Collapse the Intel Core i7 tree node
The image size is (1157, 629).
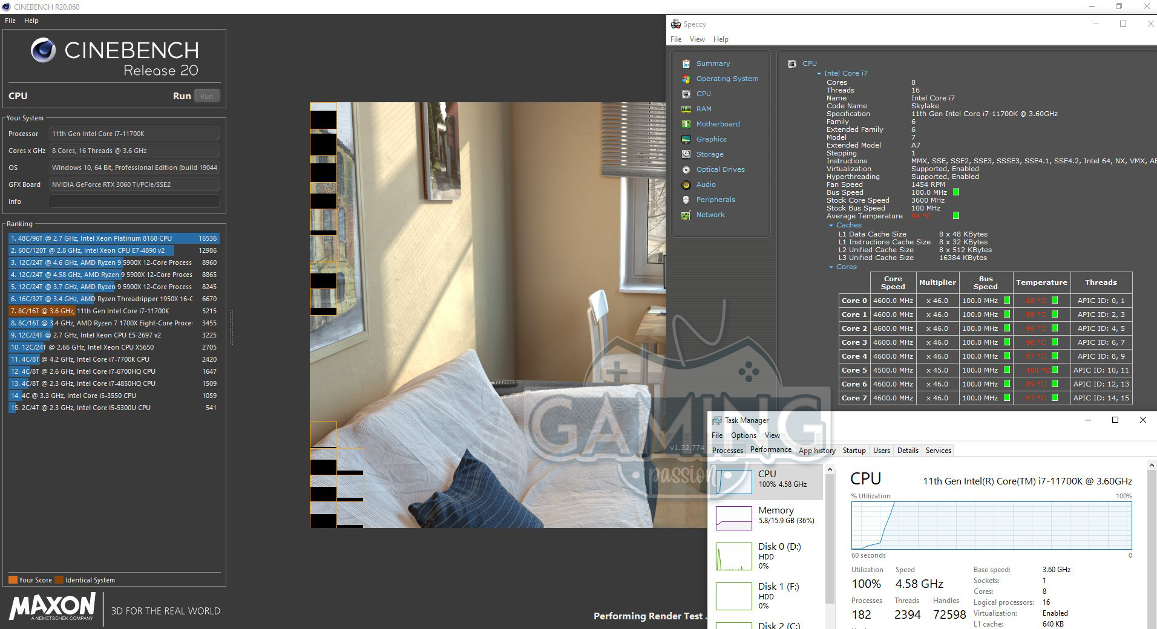coord(819,73)
